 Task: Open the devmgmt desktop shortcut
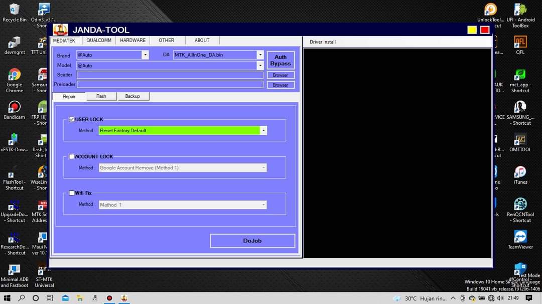point(14,46)
